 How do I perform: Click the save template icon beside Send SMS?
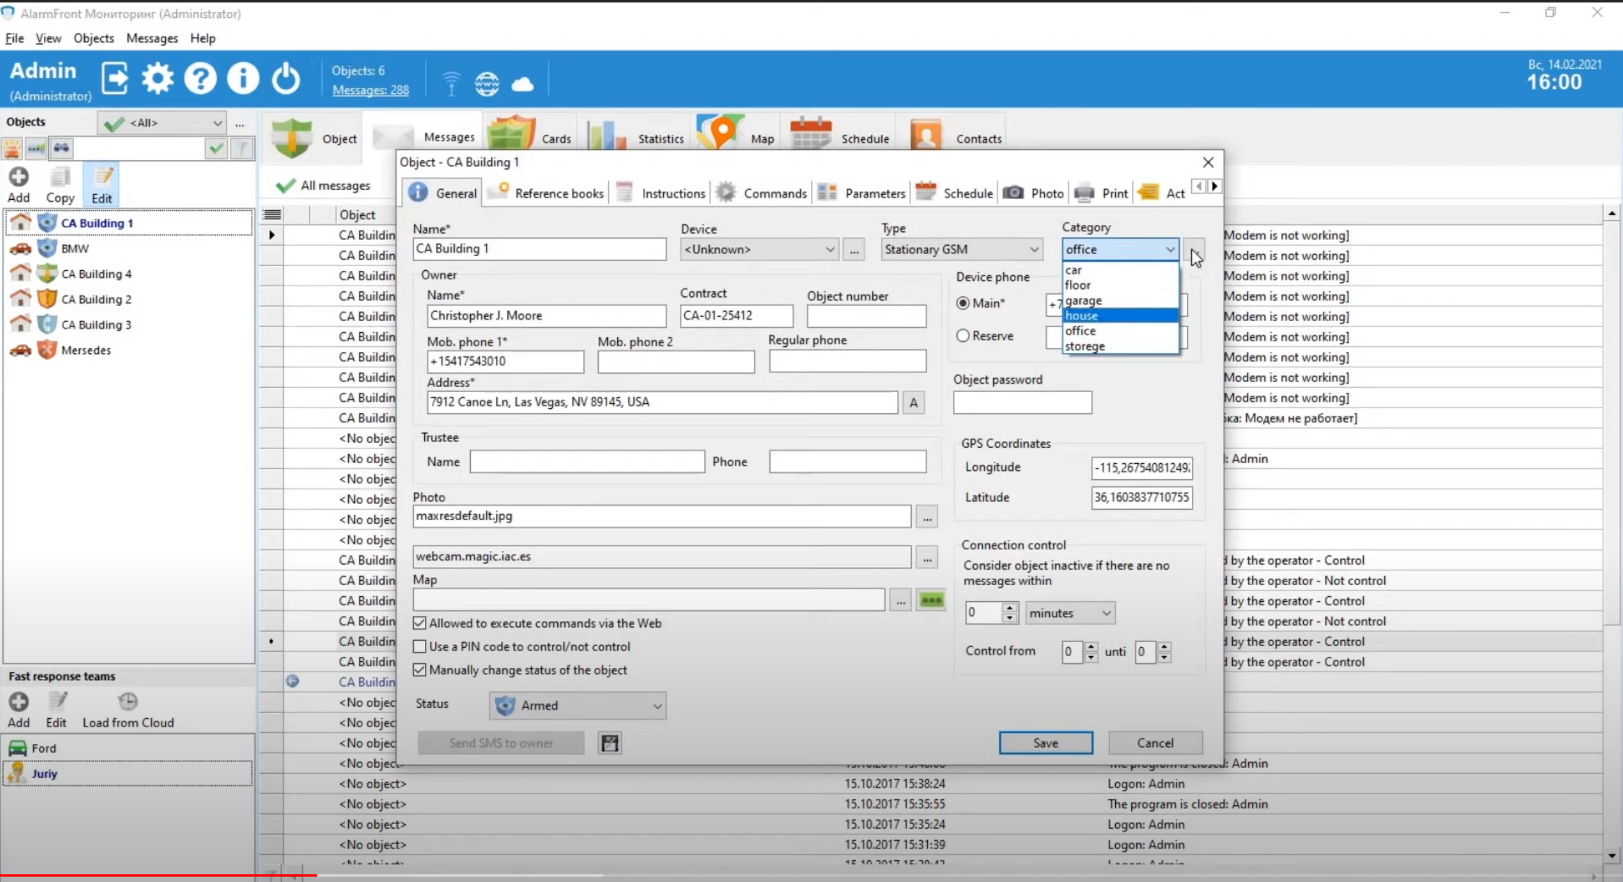[610, 743]
